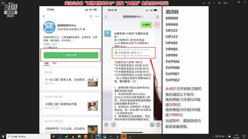Tap the thumbnail of the 一点三国 article

[x=93, y=81]
